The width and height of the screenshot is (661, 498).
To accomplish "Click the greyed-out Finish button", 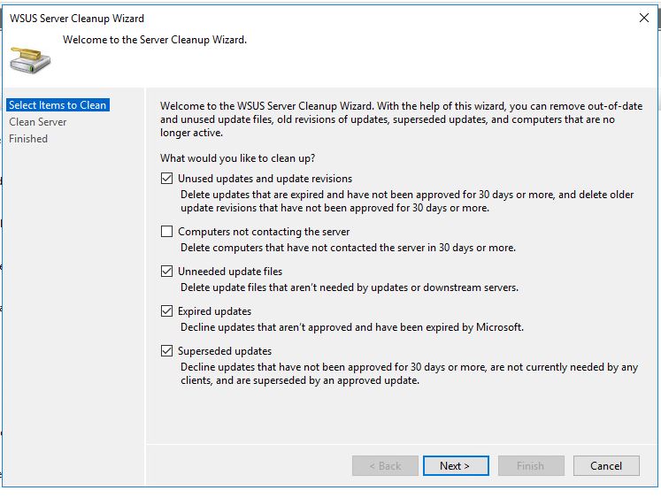I will (x=531, y=465).
